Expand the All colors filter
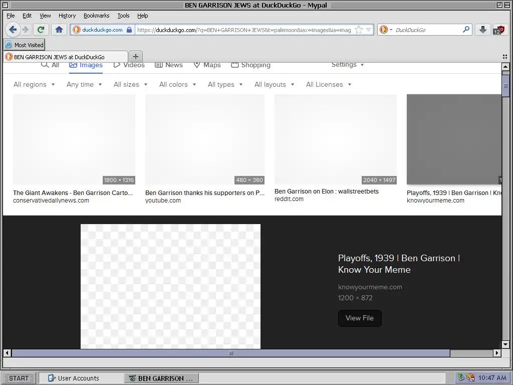 coord(177,84)
